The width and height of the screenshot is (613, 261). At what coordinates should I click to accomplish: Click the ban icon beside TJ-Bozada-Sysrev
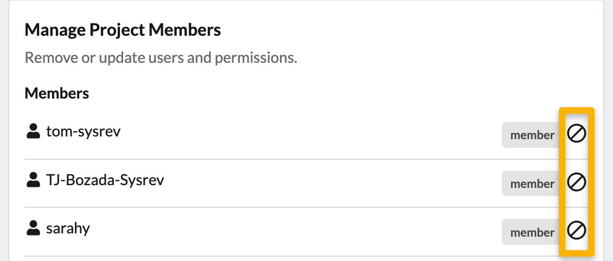(x=576, y=182)
